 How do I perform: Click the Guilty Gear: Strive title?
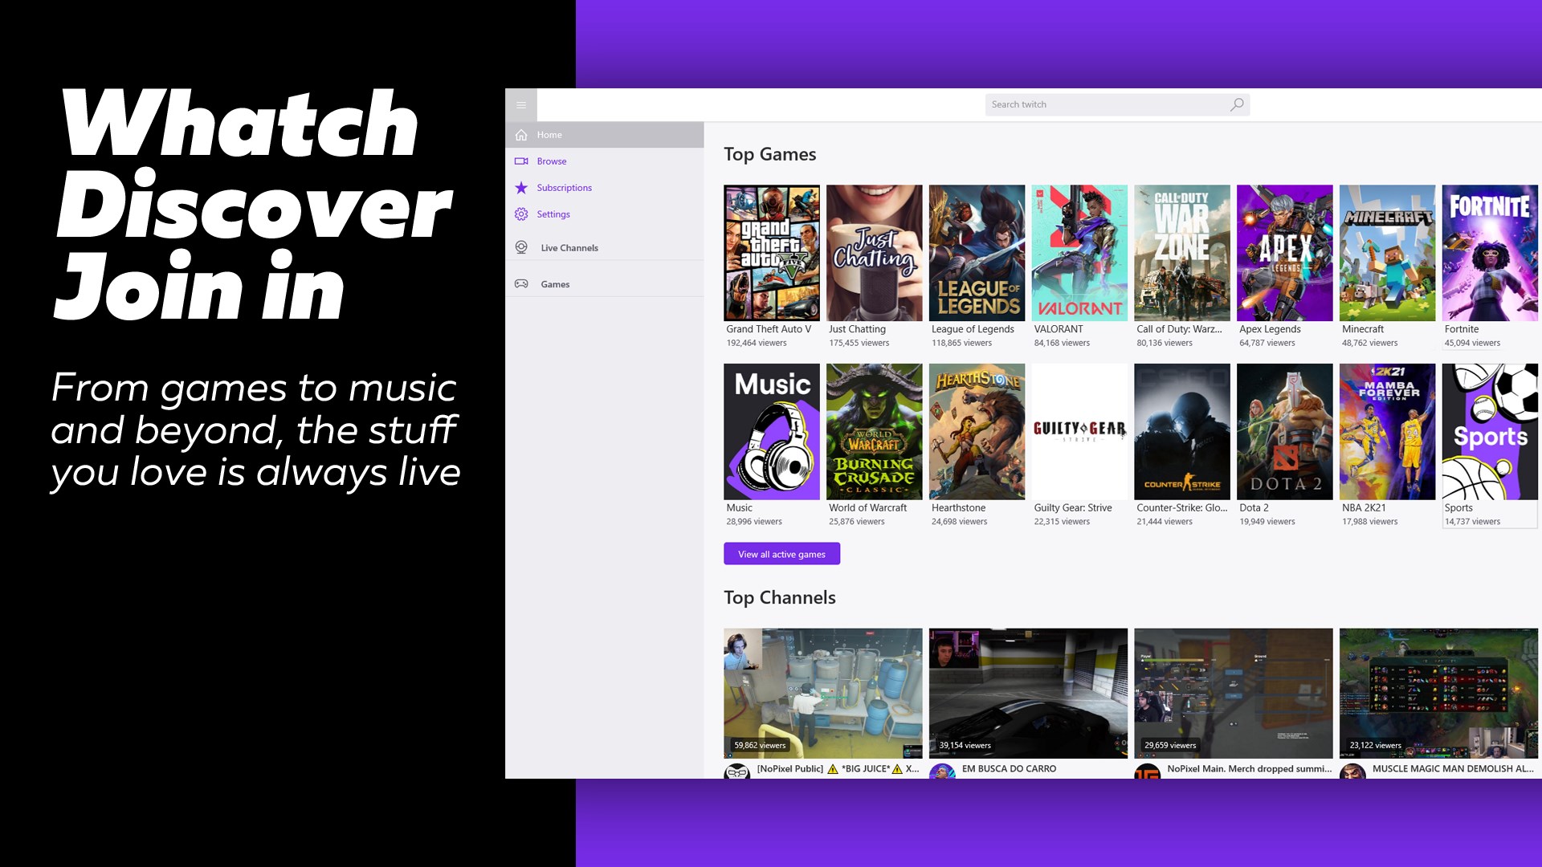[x=1073, y=508]
